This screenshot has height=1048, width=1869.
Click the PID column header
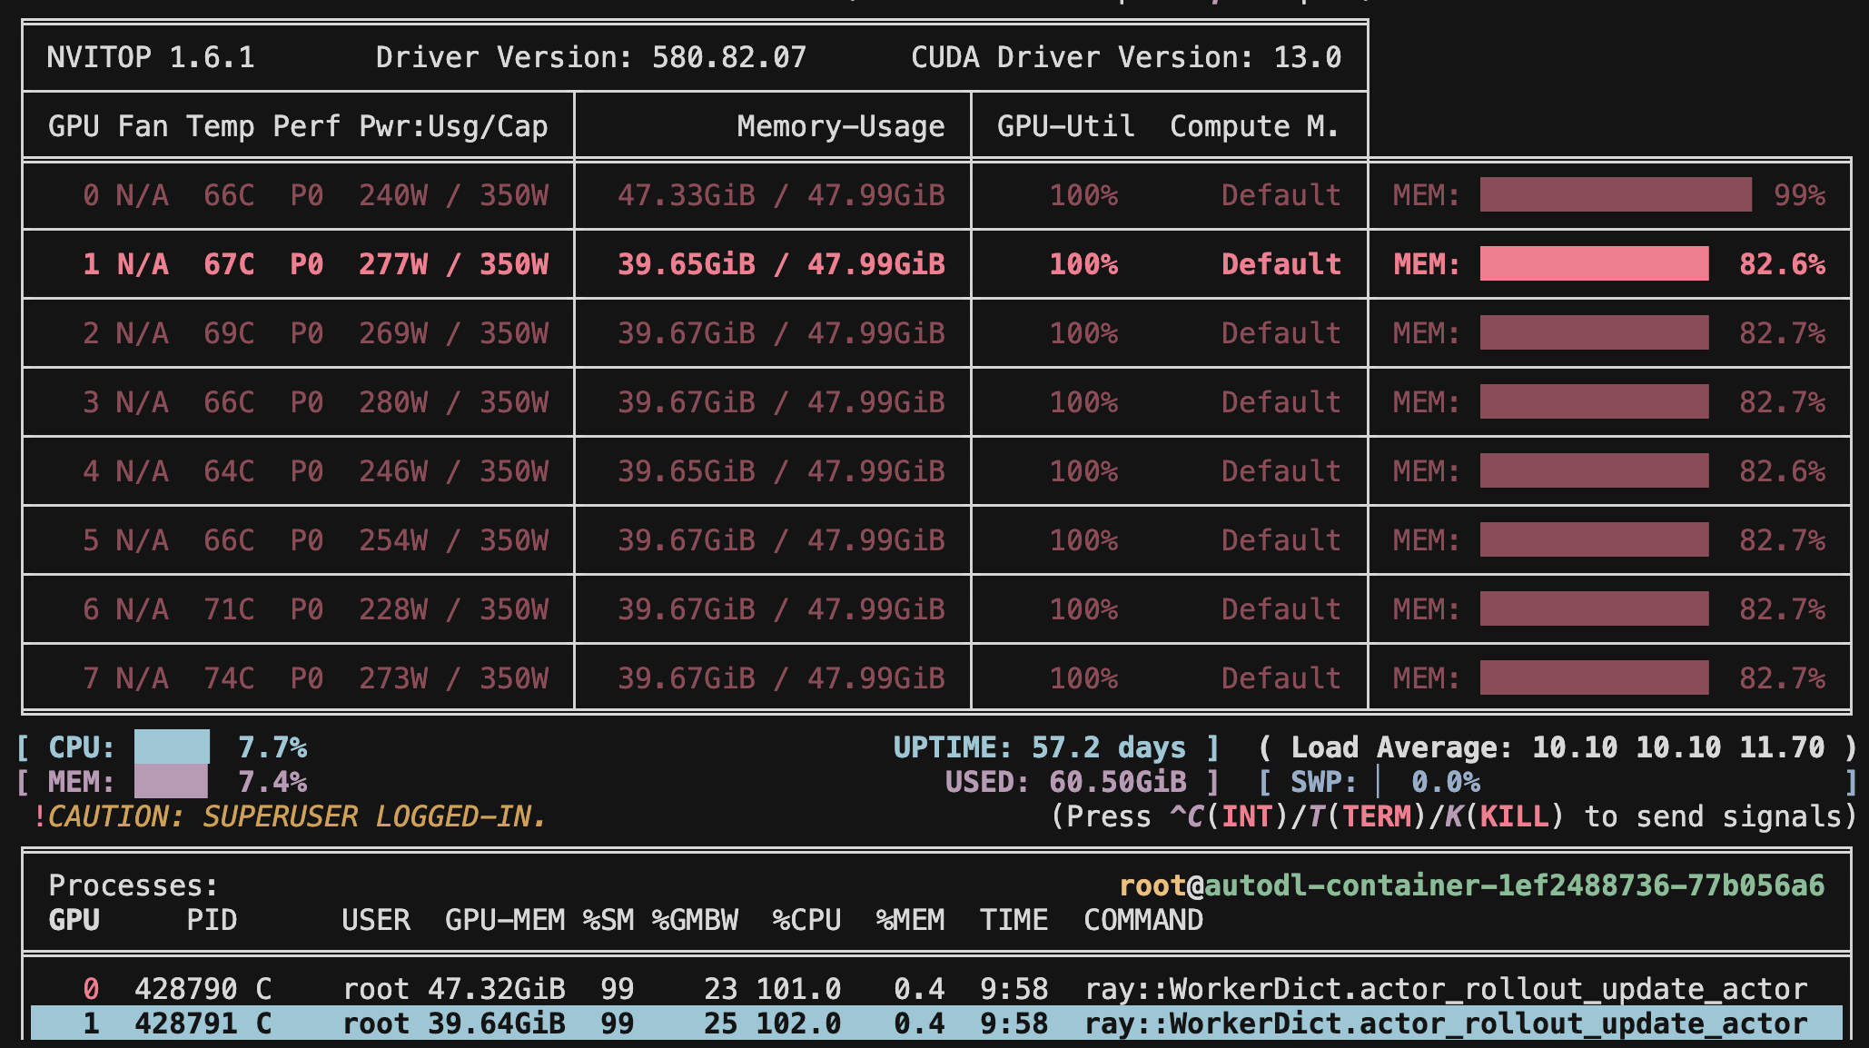212,920
